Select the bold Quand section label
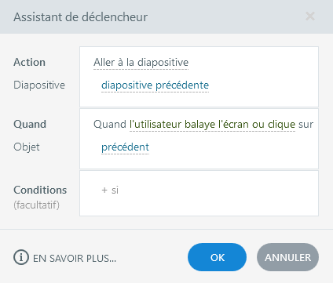333x283 pixels. [x=30, y=124]
